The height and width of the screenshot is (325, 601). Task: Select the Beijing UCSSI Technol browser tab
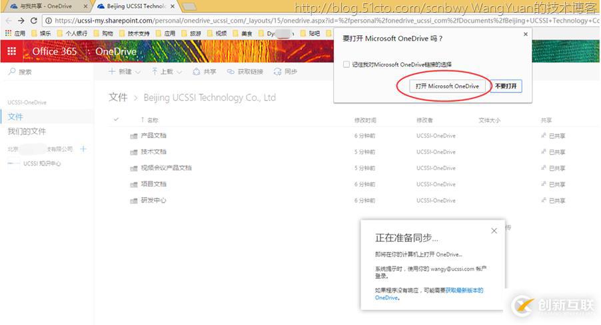tap(136, 6)
